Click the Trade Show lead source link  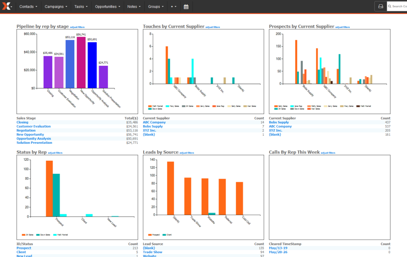pyautogui.click(x=152, y=252)
